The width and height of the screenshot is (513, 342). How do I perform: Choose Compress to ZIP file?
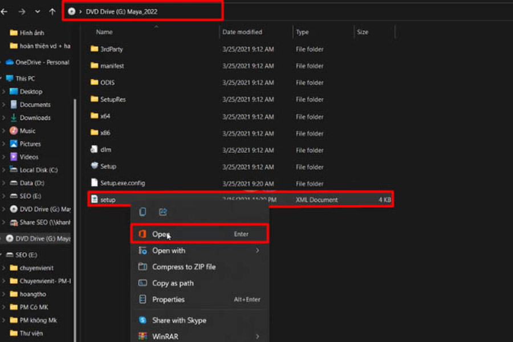pos(200,267)
